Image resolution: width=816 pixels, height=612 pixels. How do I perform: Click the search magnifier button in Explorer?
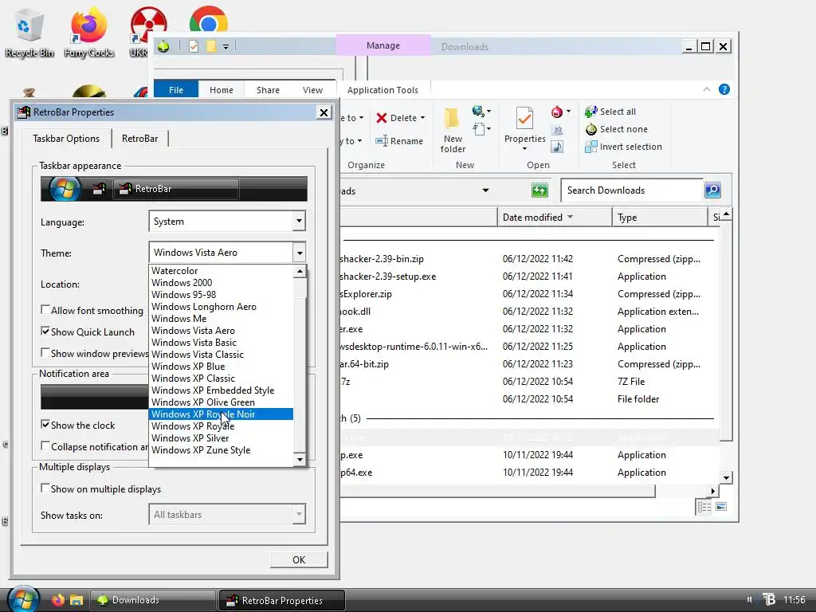click(712, 190)
